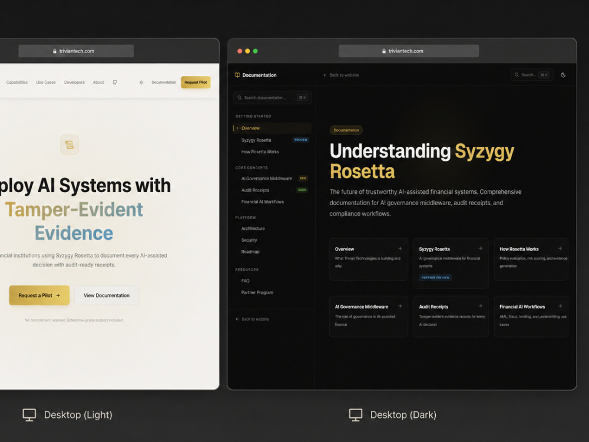Click Back to website at sidebar bottom
589x442 pixels.
pyautogui.click(x=256, y=319)
